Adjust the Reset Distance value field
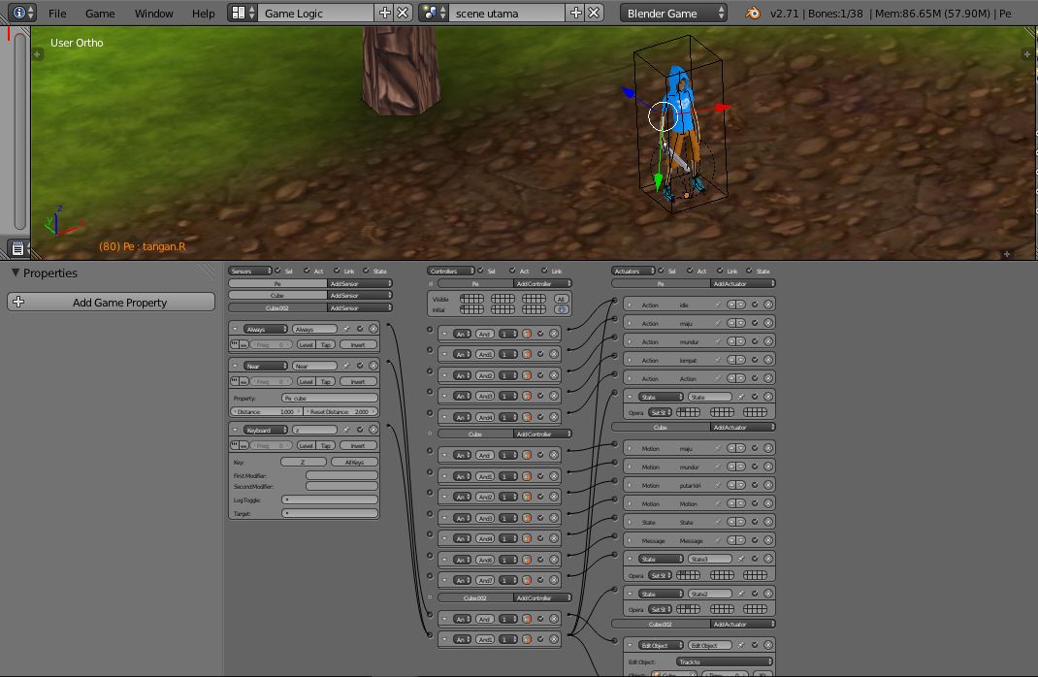The image size is (1038, 677). point(340,411)
